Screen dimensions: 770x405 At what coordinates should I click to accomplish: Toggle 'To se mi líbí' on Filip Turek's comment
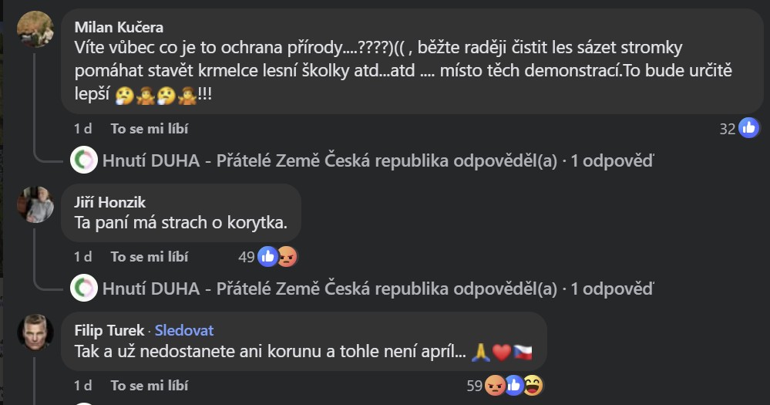click(149, 385)
